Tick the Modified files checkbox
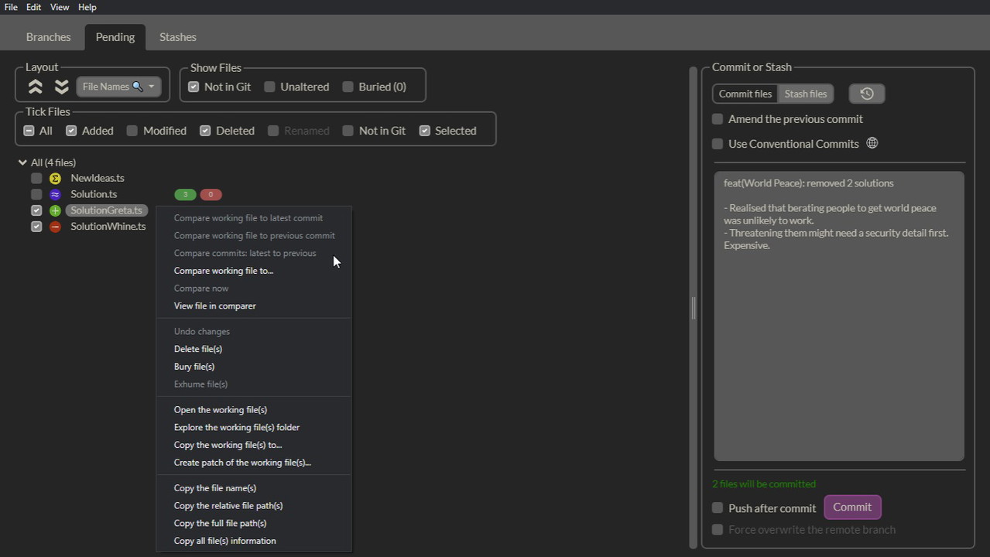Image resolution: width=990 pixels, height=557 pixels. point(132,131)
